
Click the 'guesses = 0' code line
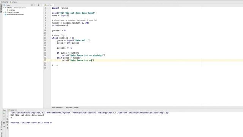[59, 30]
